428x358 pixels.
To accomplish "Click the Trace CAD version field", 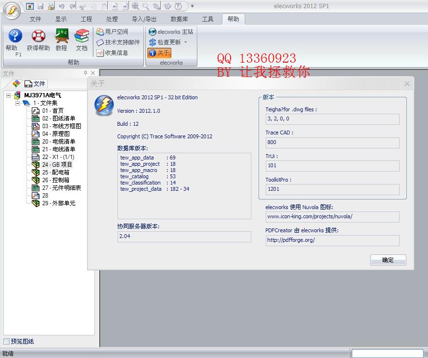I will 333,143.
